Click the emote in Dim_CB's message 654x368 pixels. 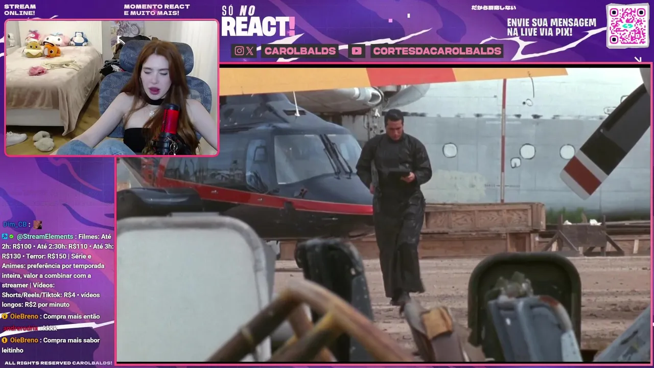[37, 224]
